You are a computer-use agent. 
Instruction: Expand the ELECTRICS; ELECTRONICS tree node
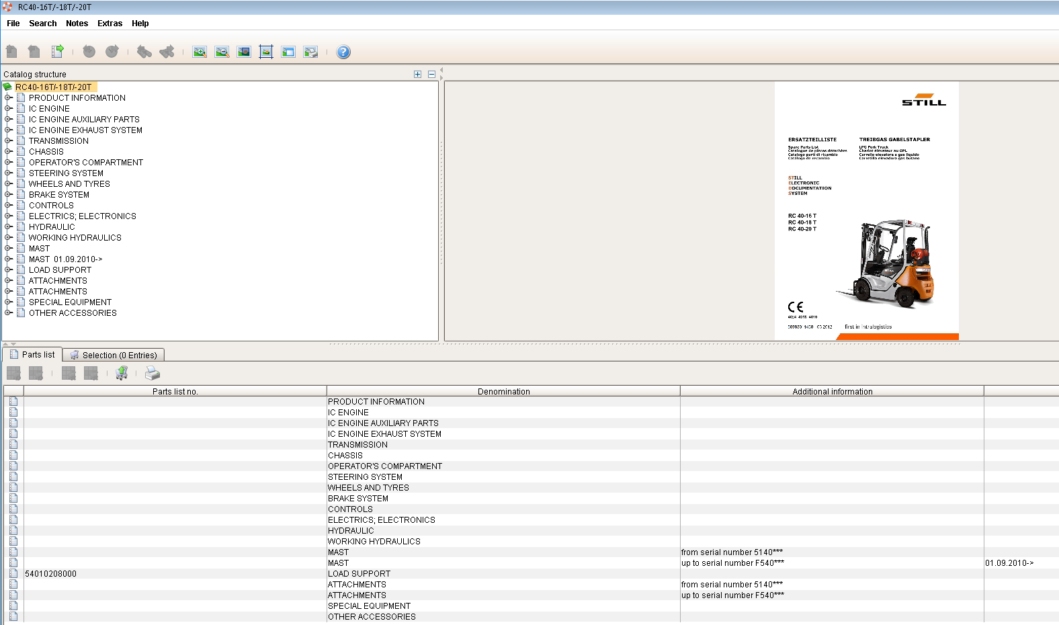(x=8, y=216)
